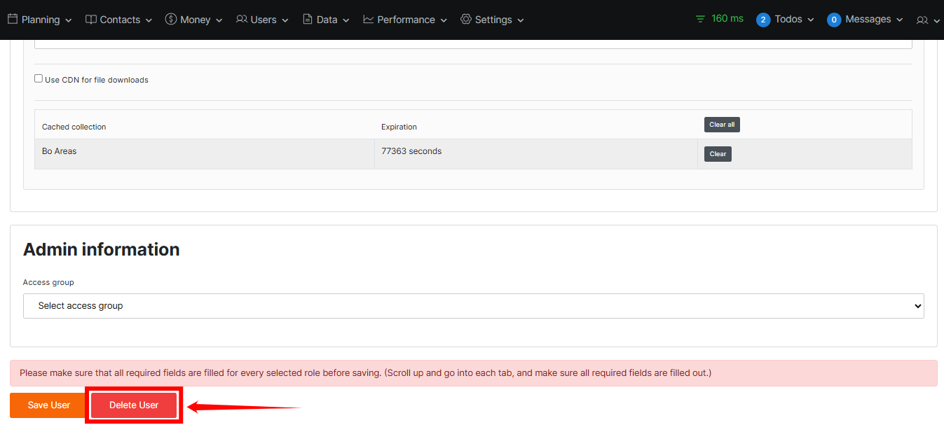Click the Settings gear icon
Image resolution: width=944 pixels, height=439 pixels.
pyautogui.click(x=466, y=20)
